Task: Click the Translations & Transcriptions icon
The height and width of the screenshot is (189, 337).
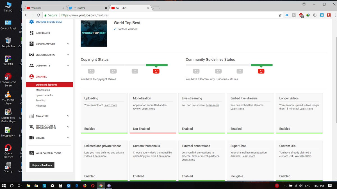Action: [x=31, y=127]
